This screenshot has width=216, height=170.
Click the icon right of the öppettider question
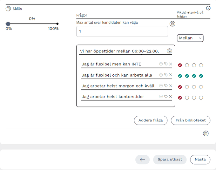click(170, 51)
